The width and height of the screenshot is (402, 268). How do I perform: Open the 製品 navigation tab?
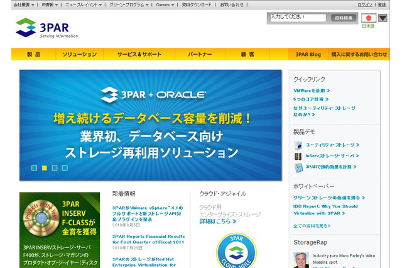33,54
